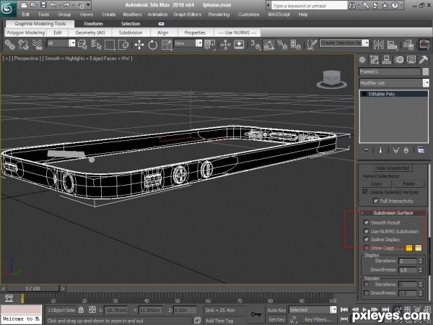This screenshot has height=325, width=433.
Task: Toggle the Percent Snap icon
Action: point(282,45)
